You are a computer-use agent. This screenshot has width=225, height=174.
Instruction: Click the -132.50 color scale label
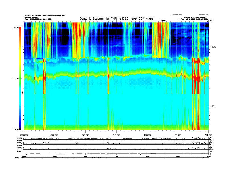[16, 78]
